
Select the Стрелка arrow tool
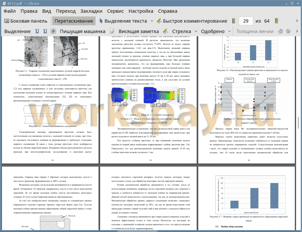182,31
